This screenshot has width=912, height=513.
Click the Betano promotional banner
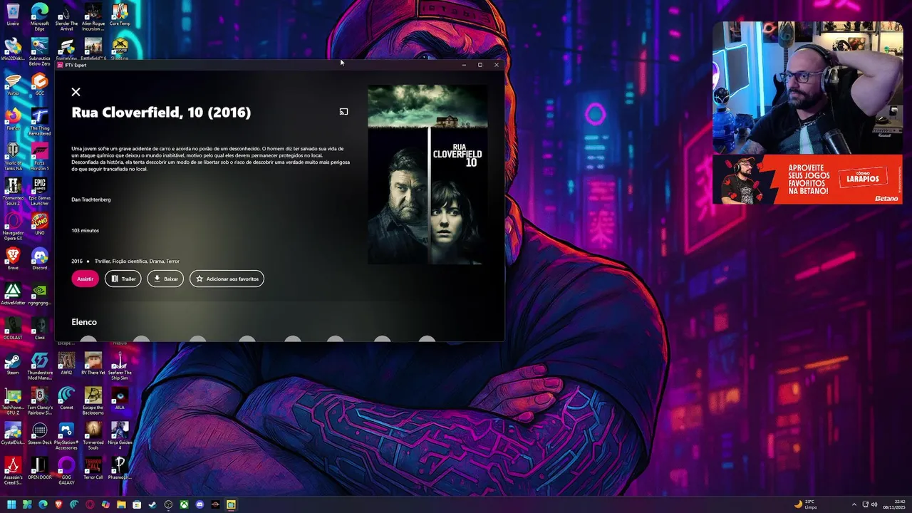click(807, 180)
